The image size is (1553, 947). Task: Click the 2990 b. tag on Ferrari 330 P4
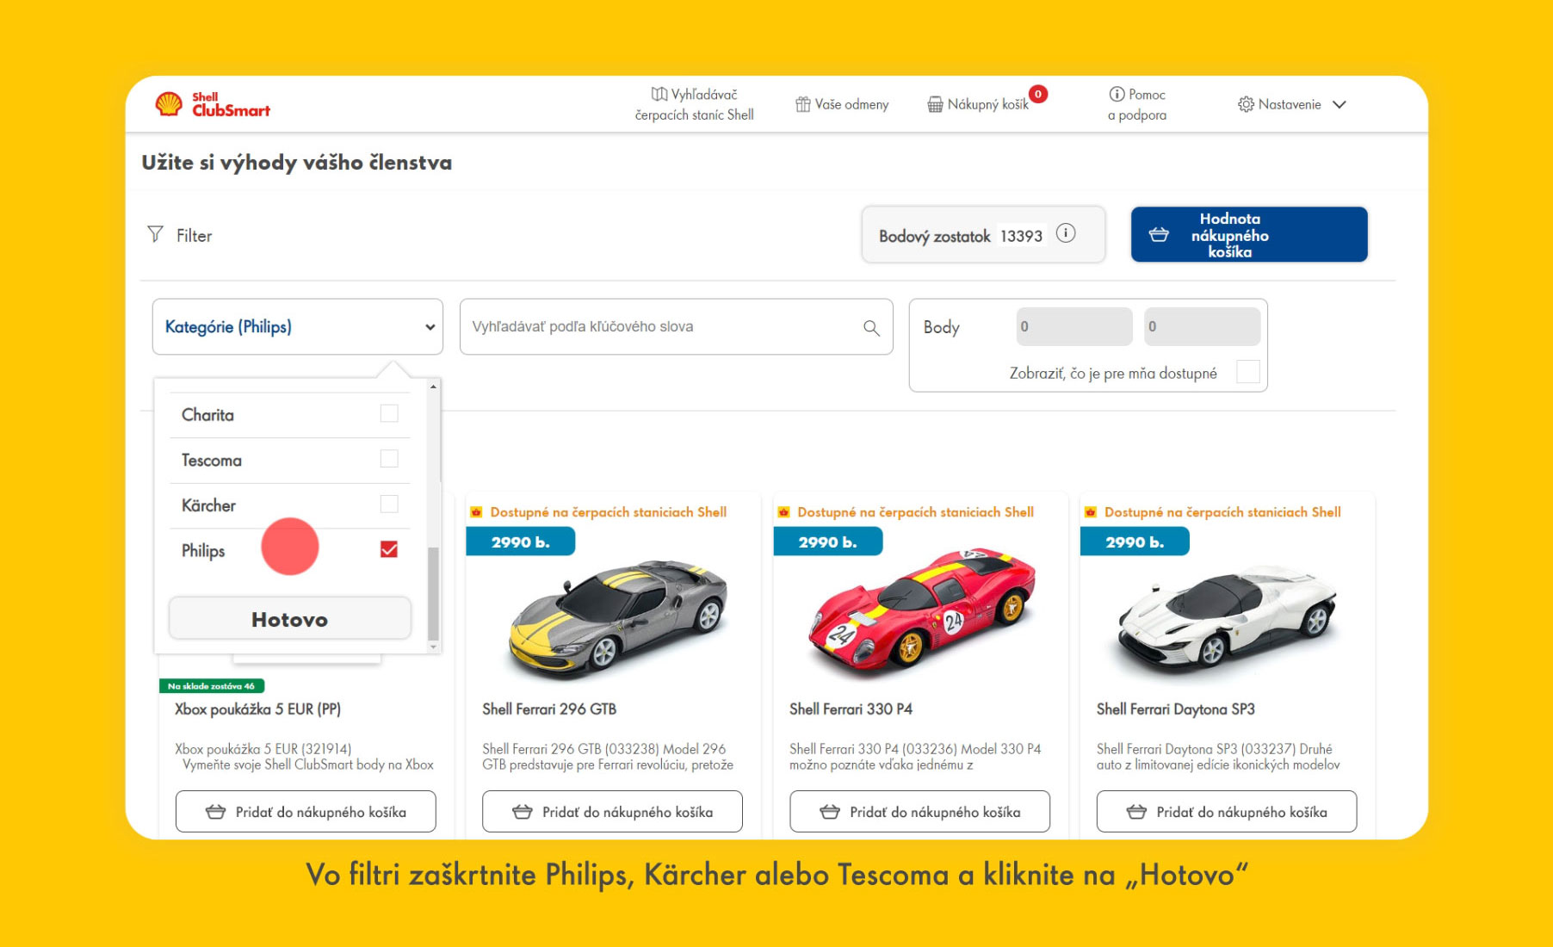pos(827,542)
